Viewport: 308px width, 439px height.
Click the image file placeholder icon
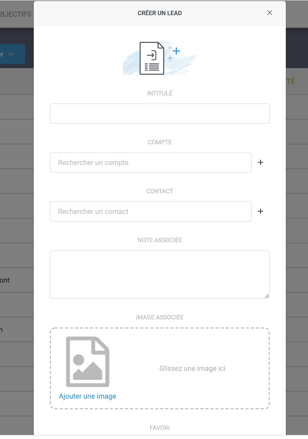[87, 362]
